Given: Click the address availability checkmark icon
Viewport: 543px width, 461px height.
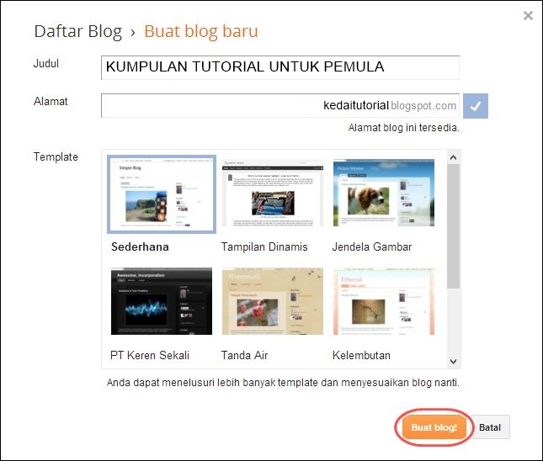Looking at the screenshot, I should (x=476, y=106).
